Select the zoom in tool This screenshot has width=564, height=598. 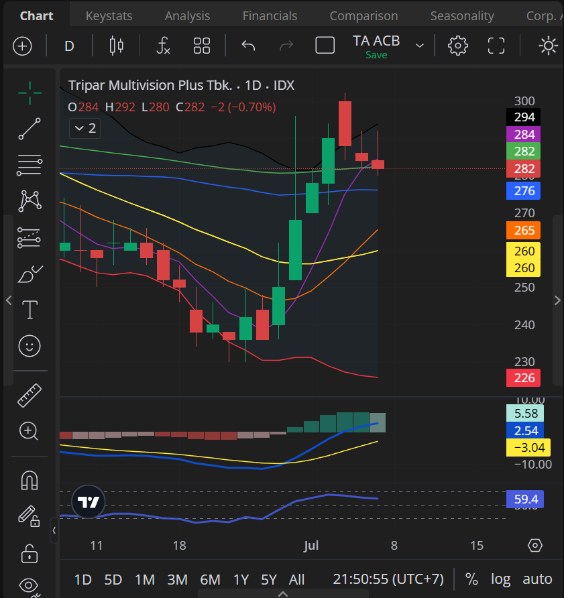click(x=29, y=431)
